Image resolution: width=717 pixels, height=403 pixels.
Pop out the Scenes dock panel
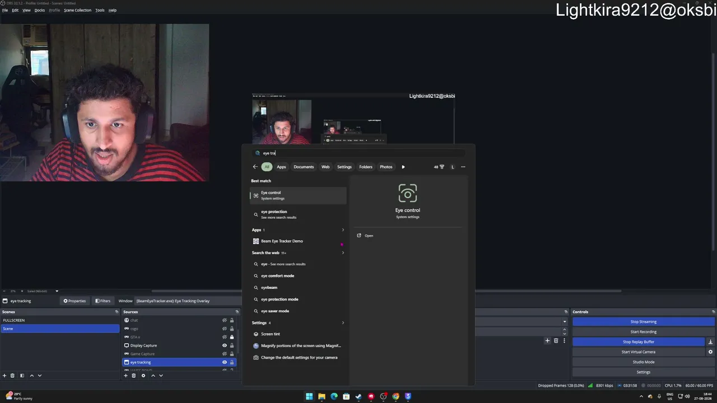117,312
